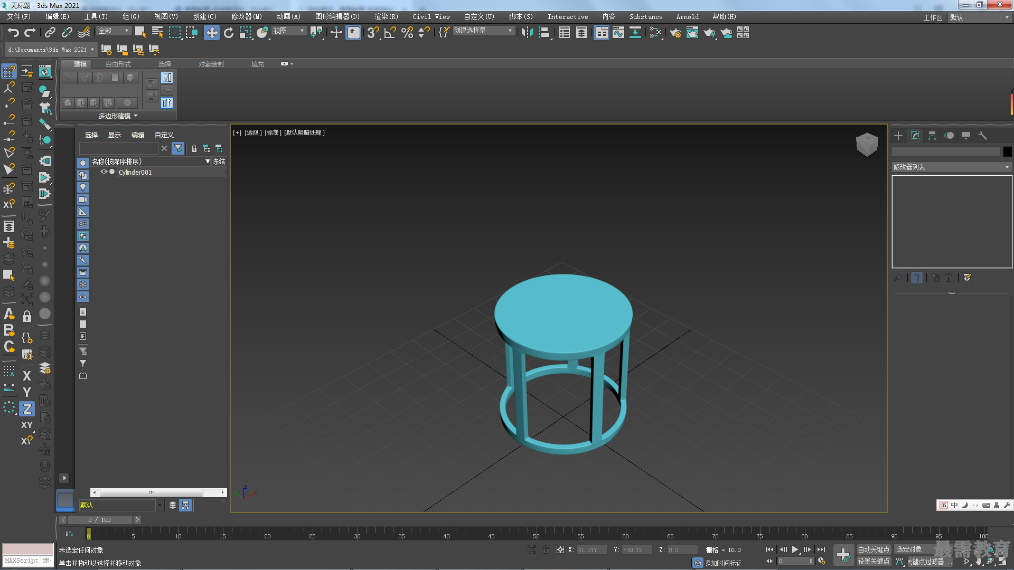This screenshot has height=570, width=1014.
Task: Toggle the Window/Crossing selection icon
Action: 192,33
